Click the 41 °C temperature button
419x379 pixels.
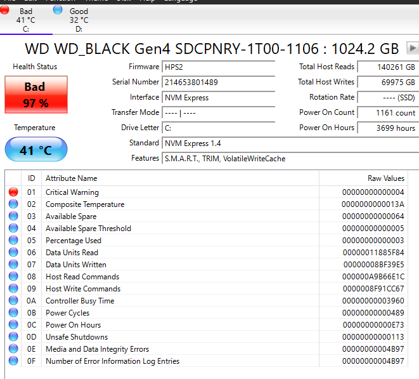[x=36, y=149]
